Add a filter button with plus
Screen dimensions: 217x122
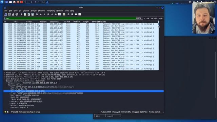[144, 18]
